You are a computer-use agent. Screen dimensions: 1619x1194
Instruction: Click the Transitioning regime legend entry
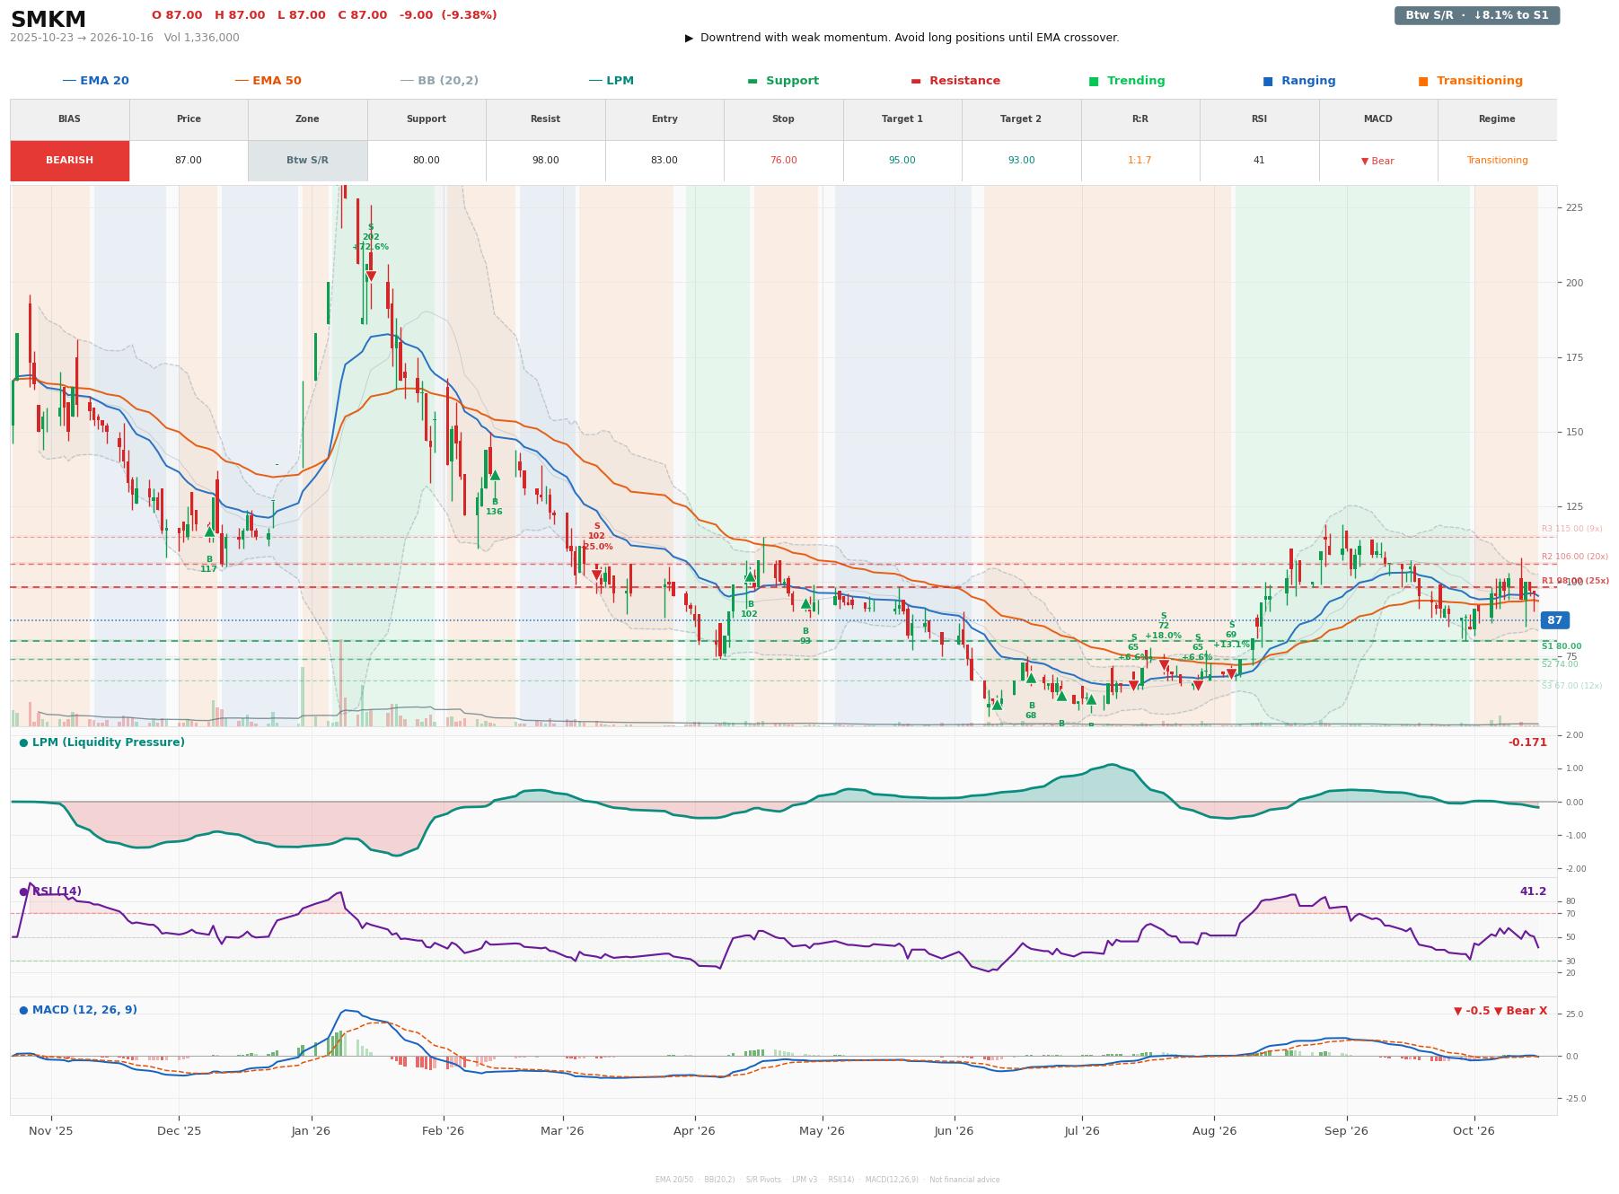tap(1470, 81)
